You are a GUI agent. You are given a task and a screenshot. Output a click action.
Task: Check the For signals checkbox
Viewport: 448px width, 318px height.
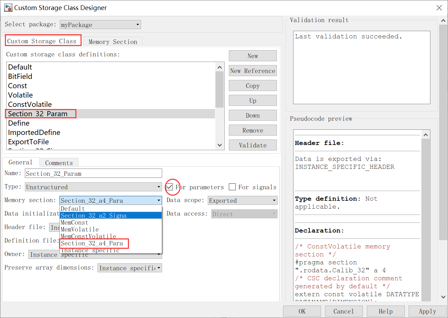232,187
